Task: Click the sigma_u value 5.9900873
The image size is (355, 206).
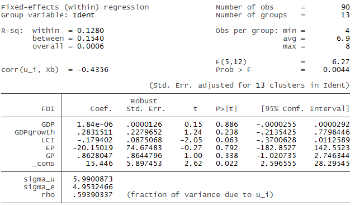Action: [x=93, y=179]
